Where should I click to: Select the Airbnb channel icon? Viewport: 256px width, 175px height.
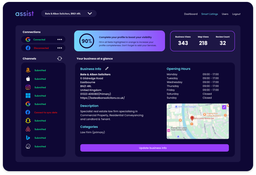pyautogui.click(x=28, y=129)
